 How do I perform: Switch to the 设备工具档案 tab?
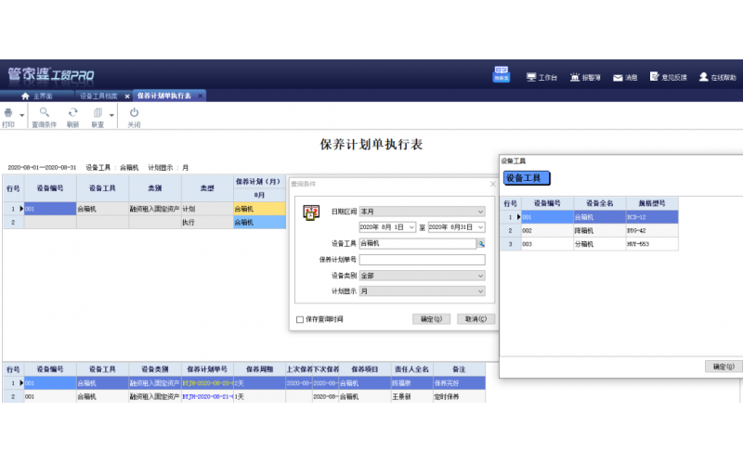coord(98,97)
